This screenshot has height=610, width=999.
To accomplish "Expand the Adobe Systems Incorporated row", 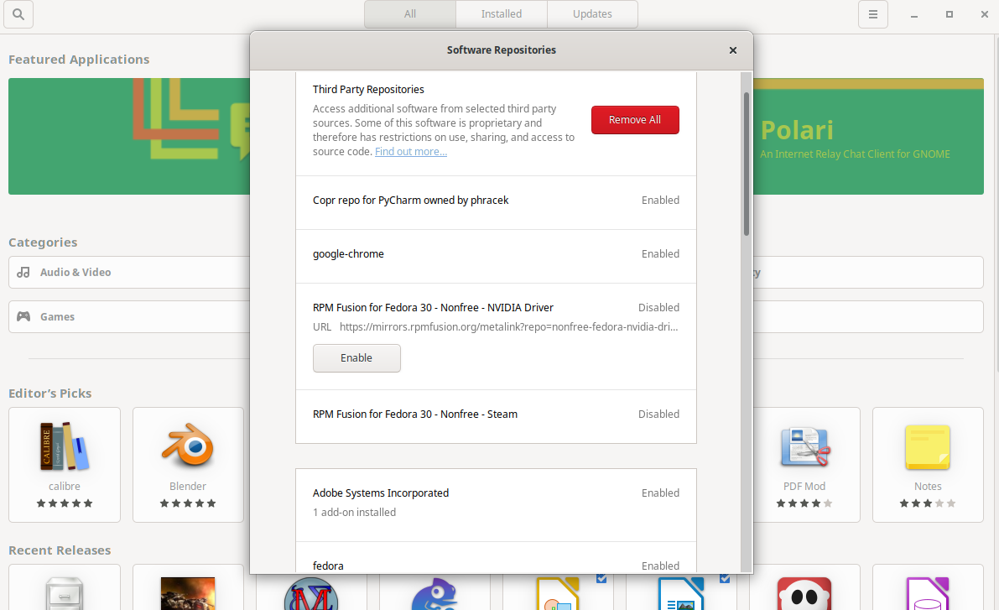I will 496,505.
